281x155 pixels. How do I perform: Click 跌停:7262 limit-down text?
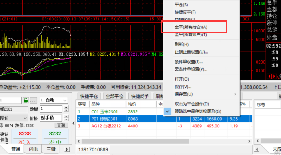click(x=24, y=125)
